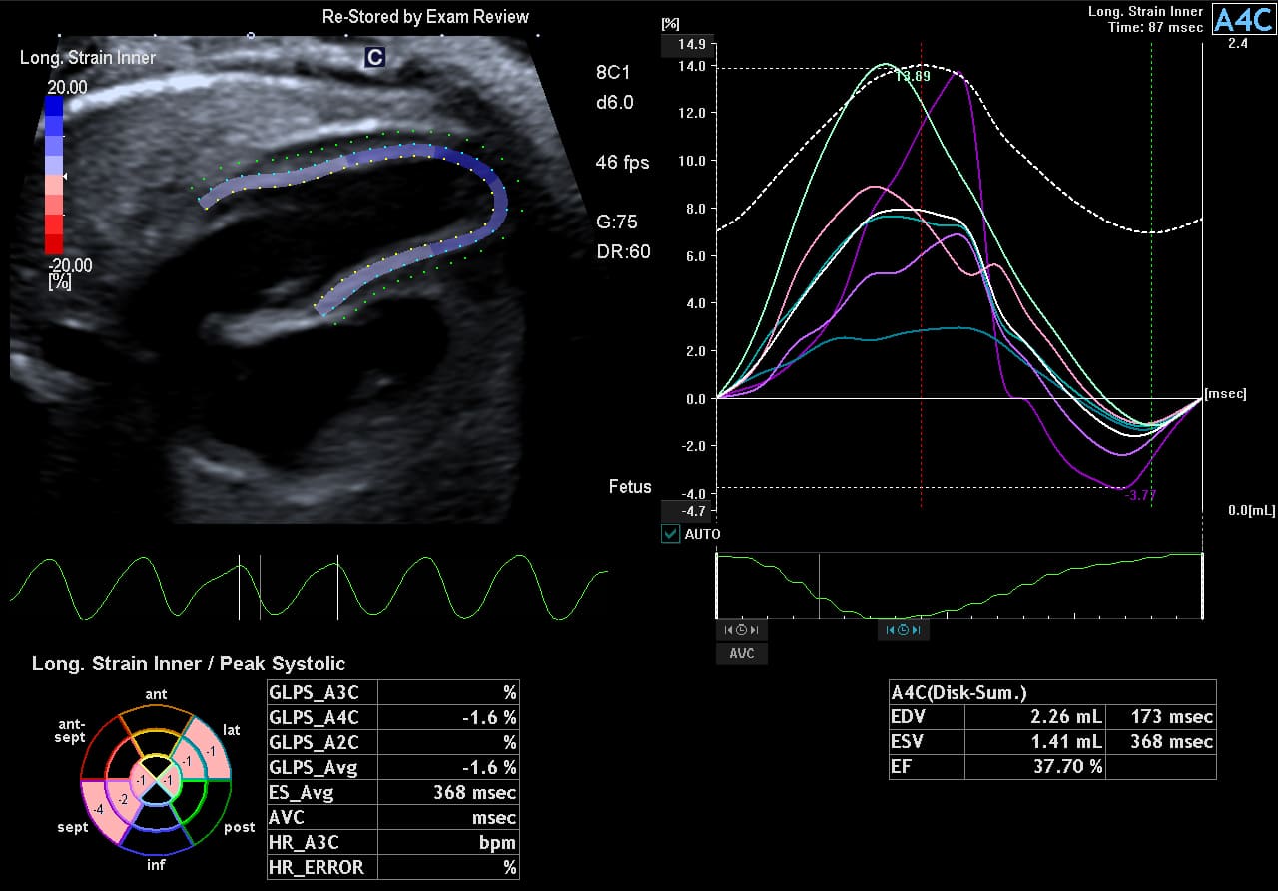Click the G:75 gain text

tap(617, 222)
